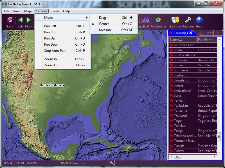Switch to the Cities tab

(x=206, y=33)
